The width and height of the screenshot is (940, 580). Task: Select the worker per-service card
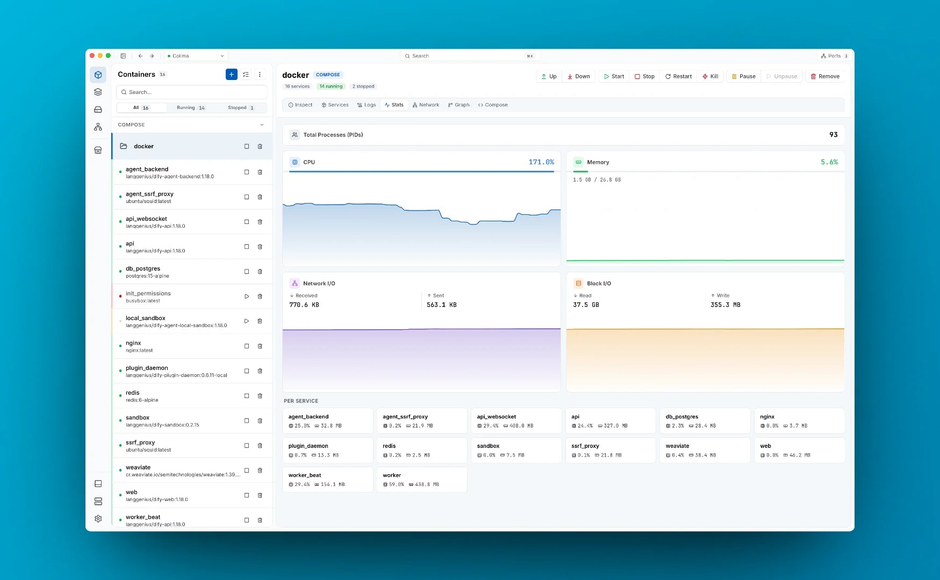click(422, 480)
